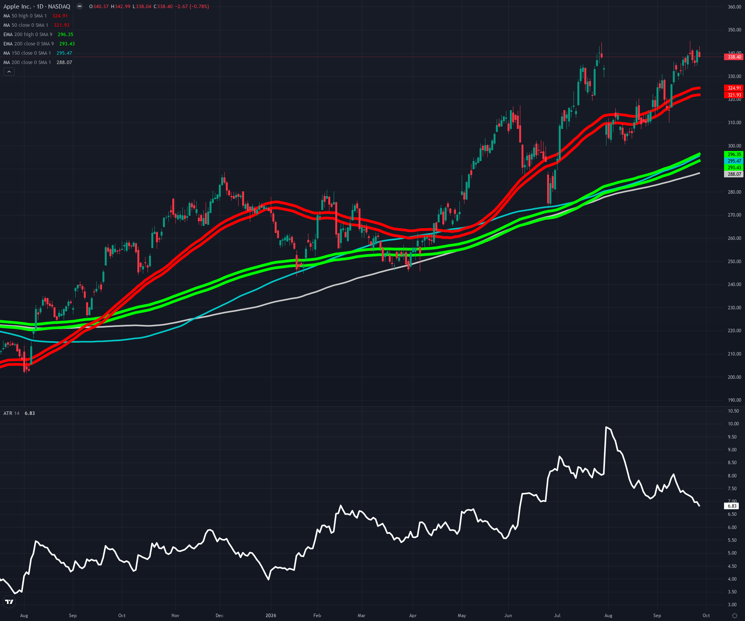Click the TradingView logo icon
This screenshot has height=621, width=745.
(x=9, y=602)
